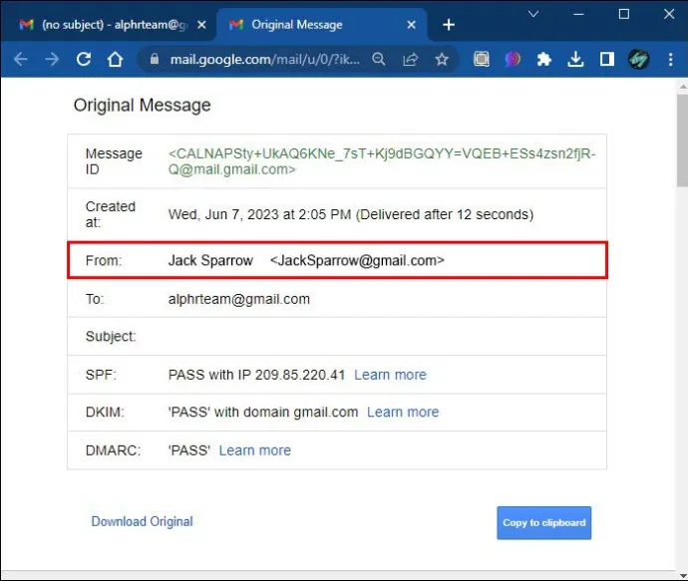
Task: Close the Original Message tab
Action: [x=411, y=25]
